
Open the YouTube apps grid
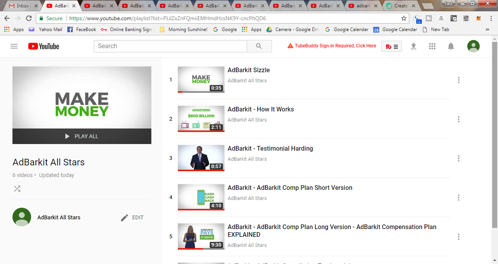point(432,46)
